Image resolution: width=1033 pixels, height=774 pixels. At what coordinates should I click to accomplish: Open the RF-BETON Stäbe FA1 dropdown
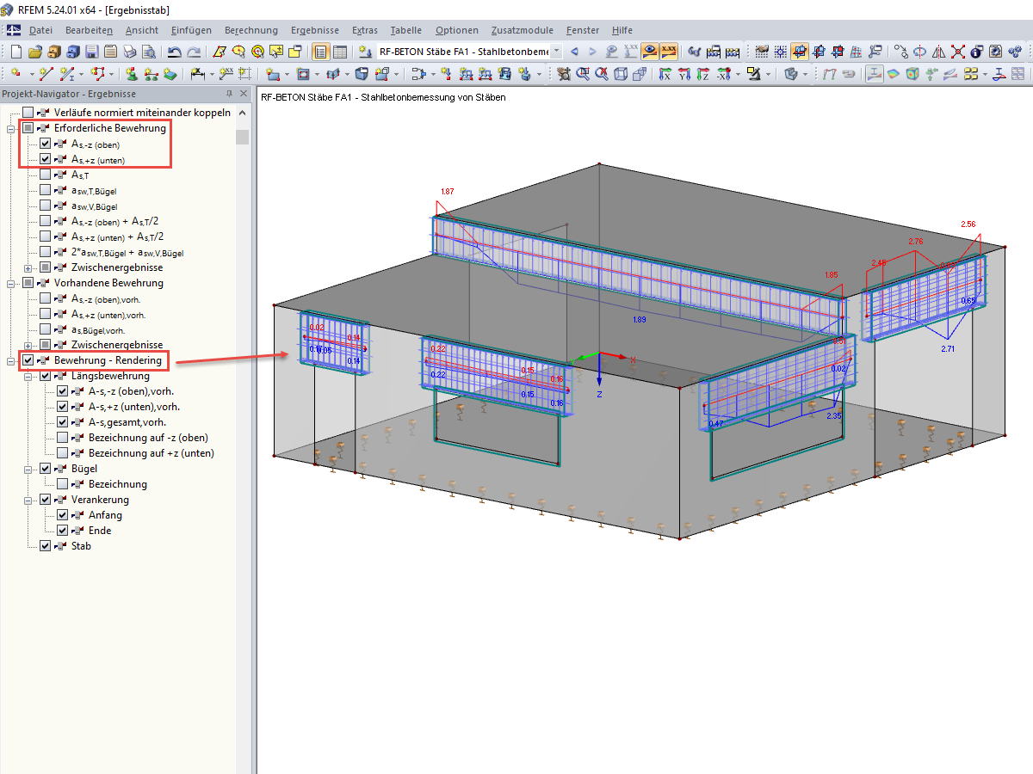(x=556, y=52)
